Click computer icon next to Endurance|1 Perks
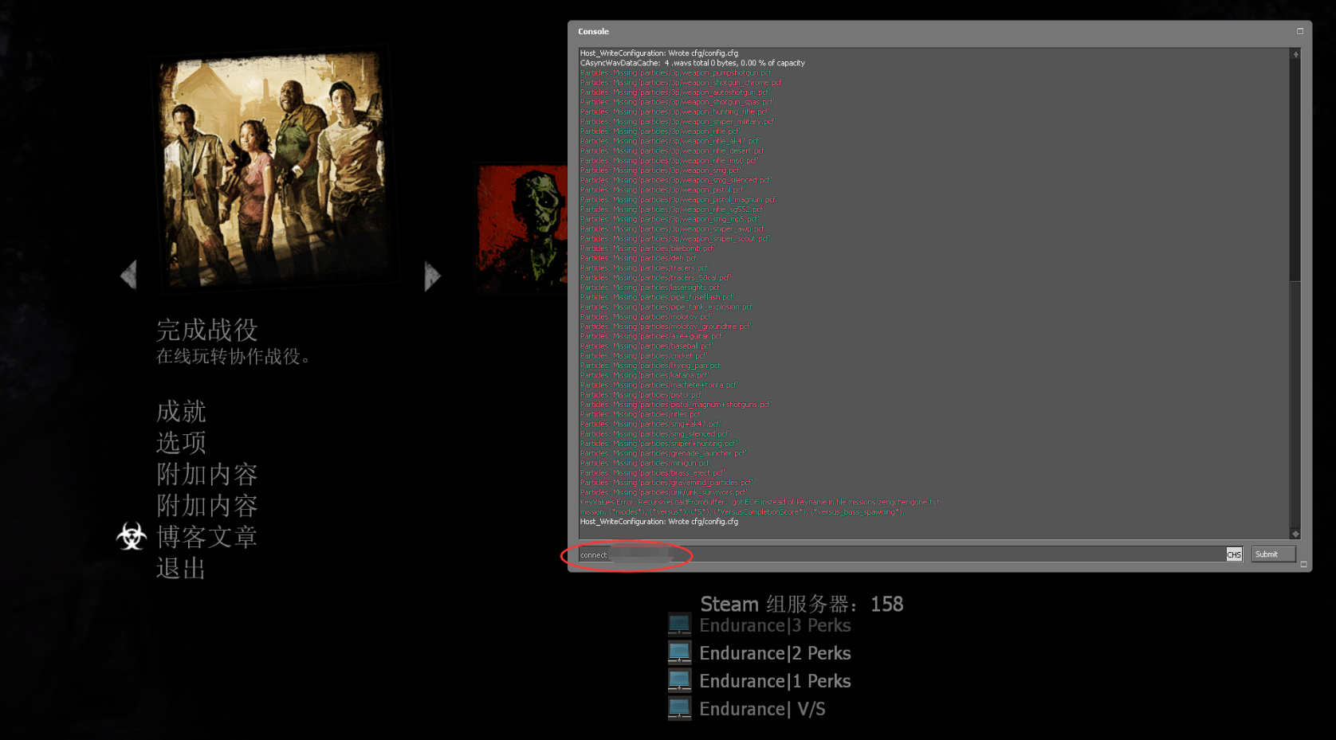Image resolution: width=1336 pixels, height=740 pixels. pyautogui.click(x=679, y=680)
